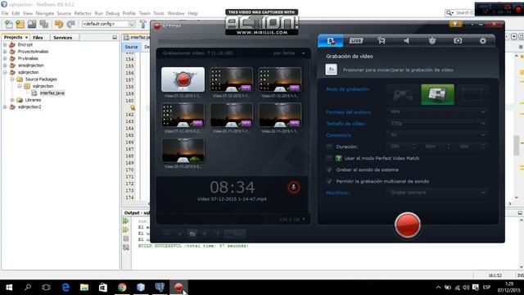This screenshot has width=524, height=295.
Task: Click the delete minus icon under the recordings list
Action: 167,234
